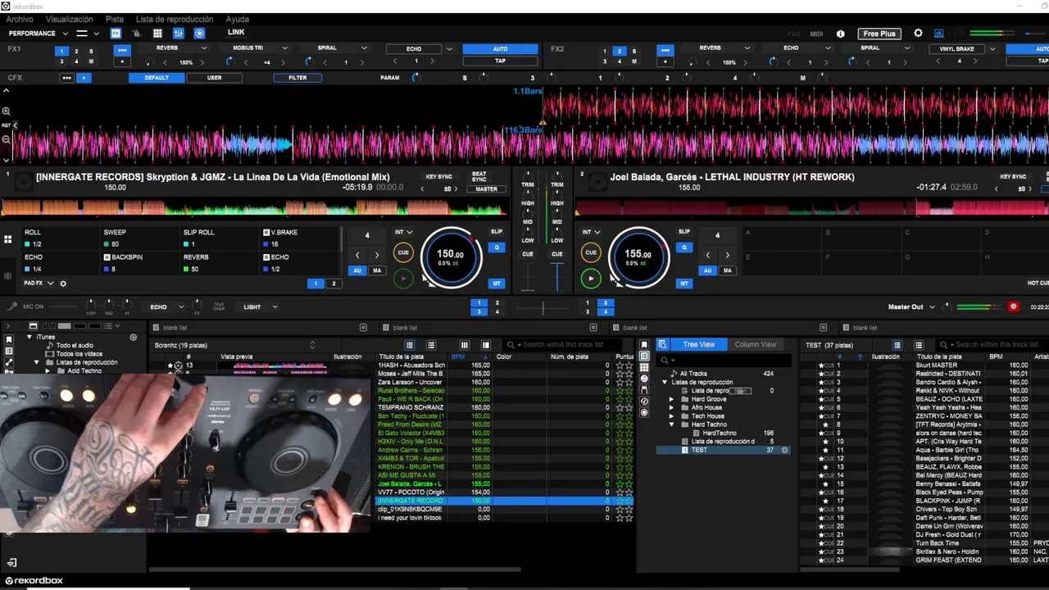
Task: Start playback on deck 1
Action: click(x=403, y=279)
